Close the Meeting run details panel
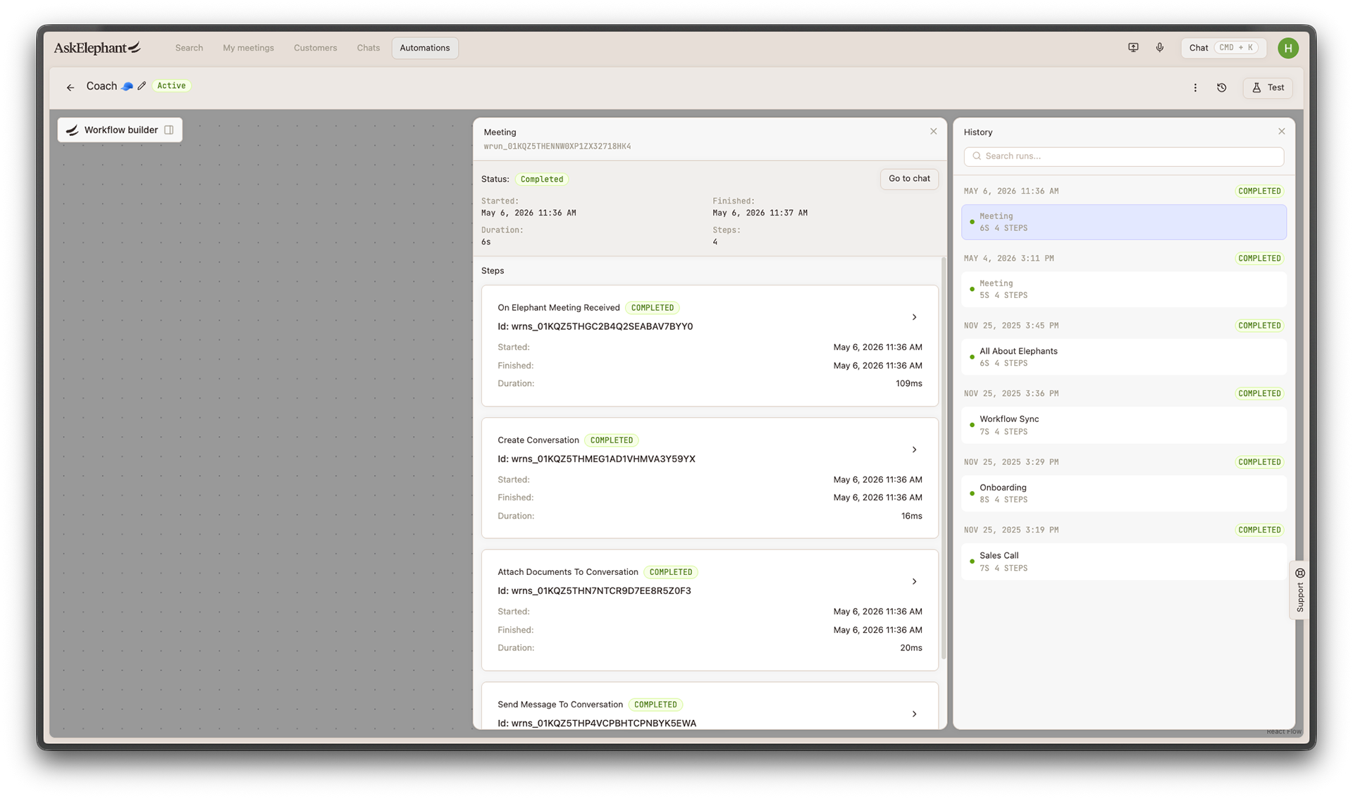The width and height of the screenshot is (1353, 799). pos(934,132)
